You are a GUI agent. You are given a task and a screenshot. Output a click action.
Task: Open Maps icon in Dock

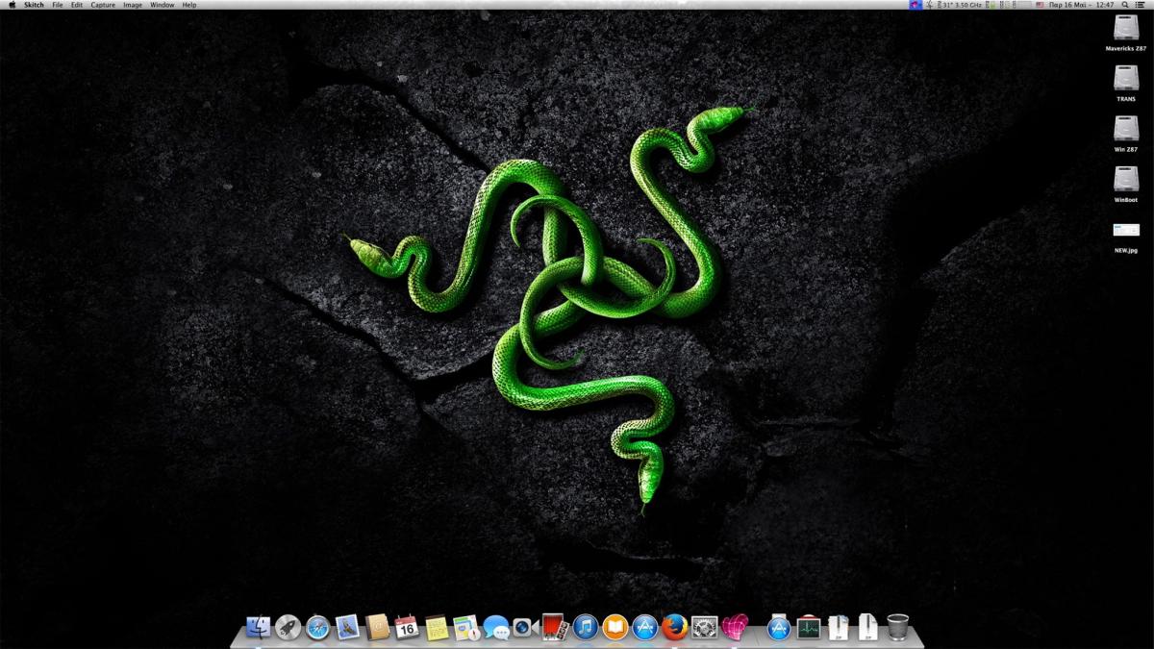[466, 628]
